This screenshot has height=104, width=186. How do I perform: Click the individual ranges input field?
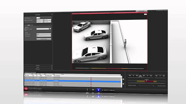[43, 29]
